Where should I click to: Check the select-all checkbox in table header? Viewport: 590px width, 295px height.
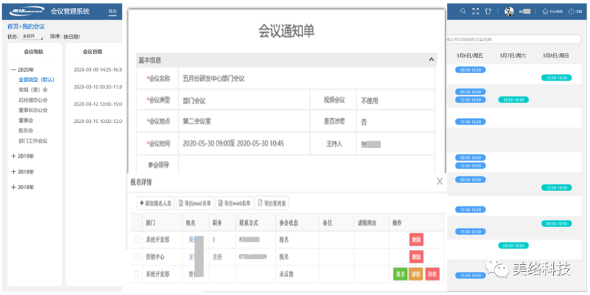pyautogui.click(x=136, y=223)
